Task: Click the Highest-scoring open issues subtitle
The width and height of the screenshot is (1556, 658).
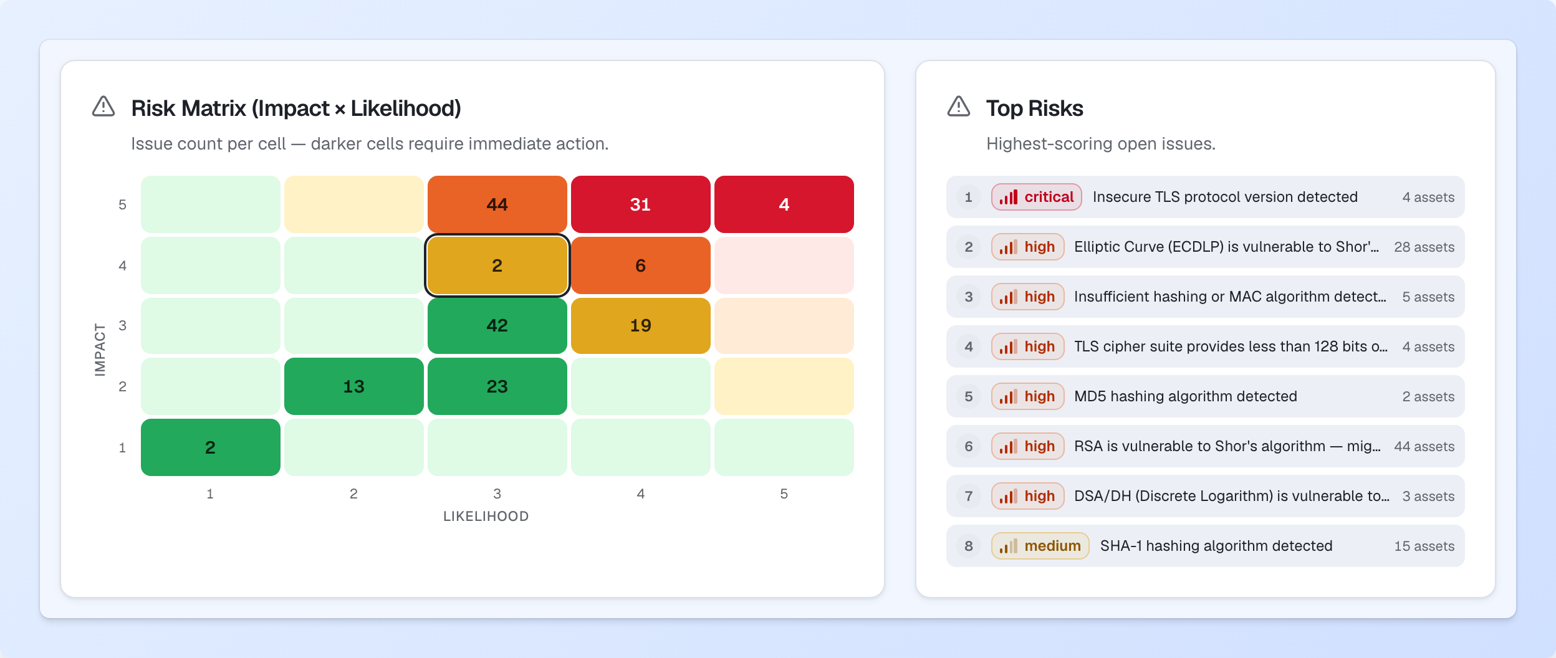Action: pos(1101,143)
